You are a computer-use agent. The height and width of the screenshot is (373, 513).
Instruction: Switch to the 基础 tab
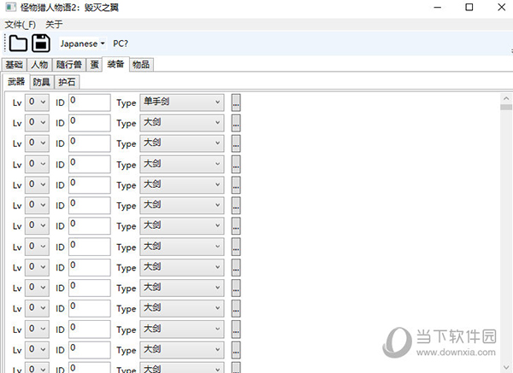tap(14, 65)
